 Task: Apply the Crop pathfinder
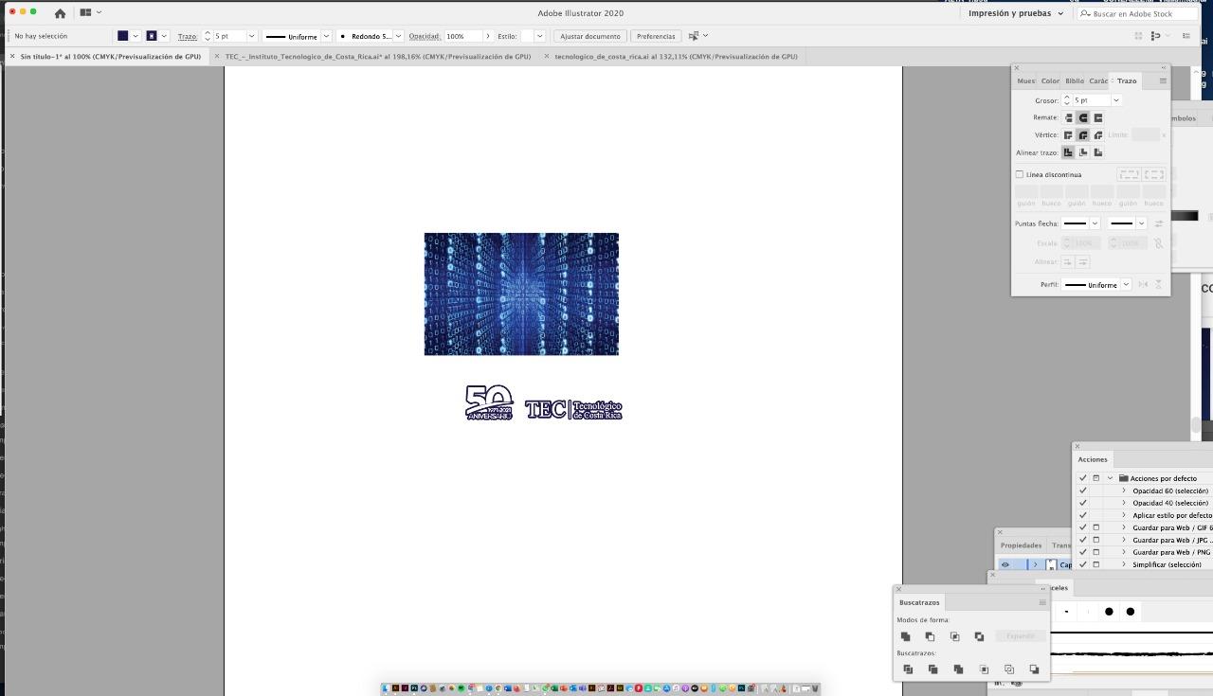(x=984, y=669)
